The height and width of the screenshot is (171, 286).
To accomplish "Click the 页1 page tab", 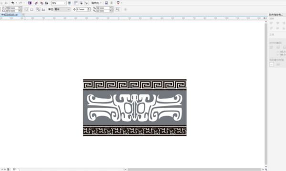I will pos(15,170).
